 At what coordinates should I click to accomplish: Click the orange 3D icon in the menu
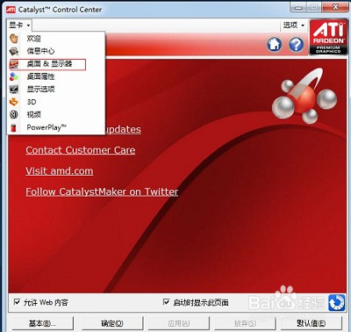(14, 102)
